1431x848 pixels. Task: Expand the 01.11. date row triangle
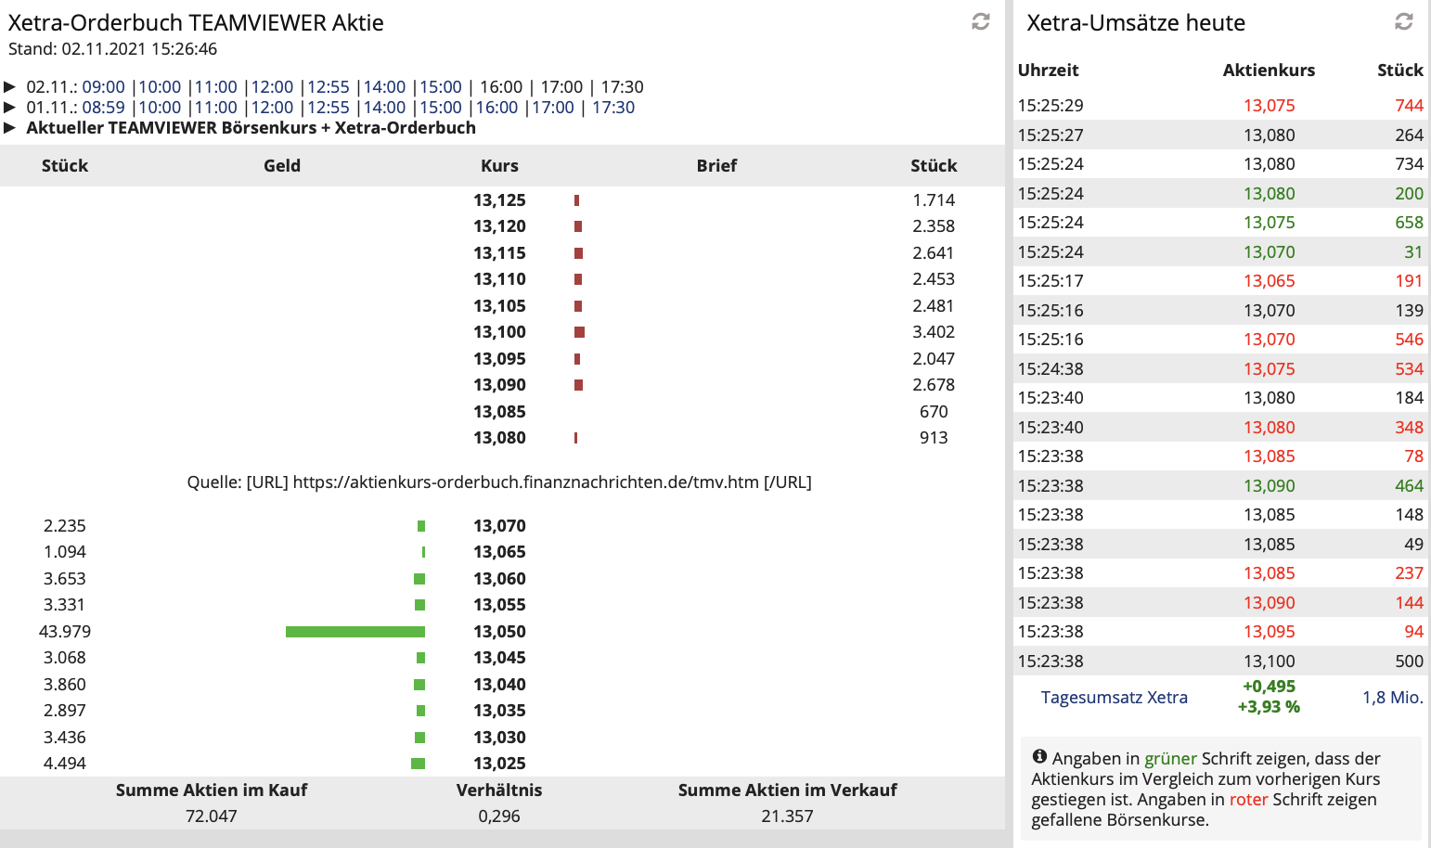[9, 107]
